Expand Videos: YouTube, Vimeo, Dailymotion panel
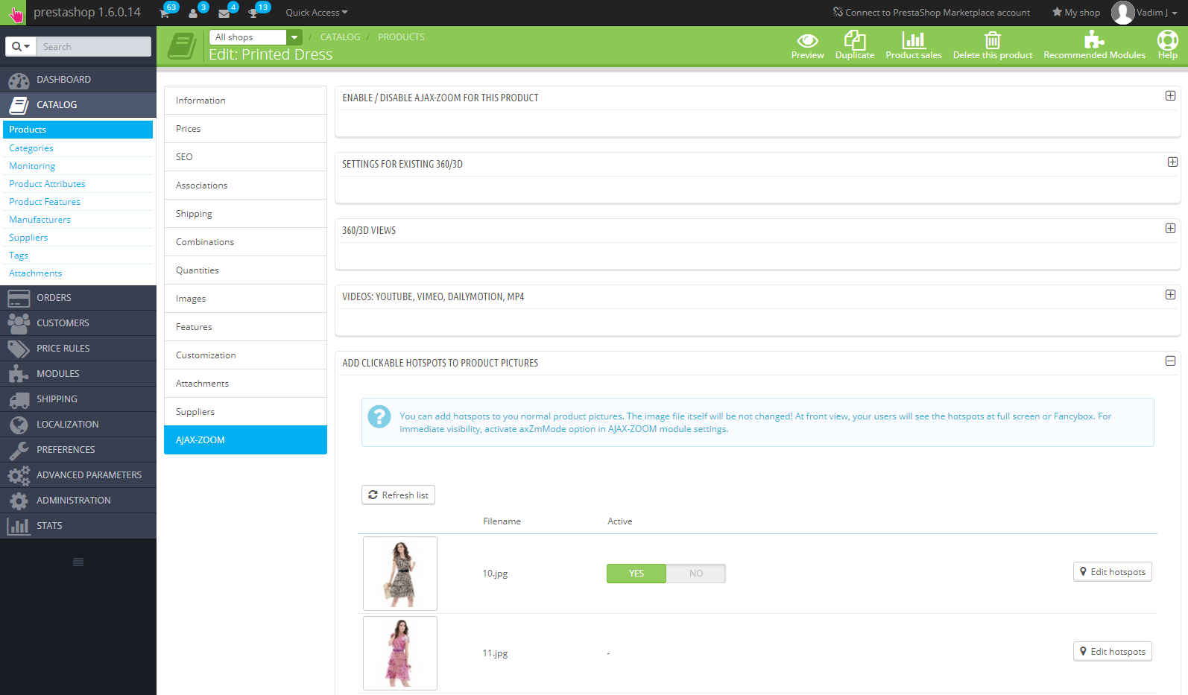This screenshot has height=695, width=1188. click(1170, 295)
